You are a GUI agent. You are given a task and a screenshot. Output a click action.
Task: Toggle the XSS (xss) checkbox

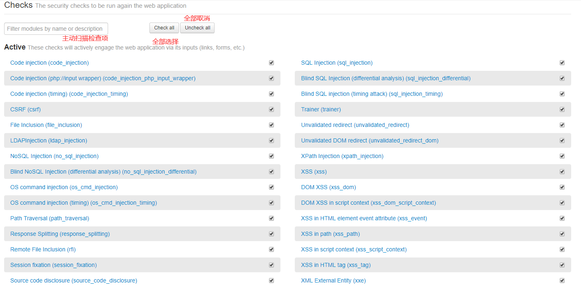tap(562, 172)
